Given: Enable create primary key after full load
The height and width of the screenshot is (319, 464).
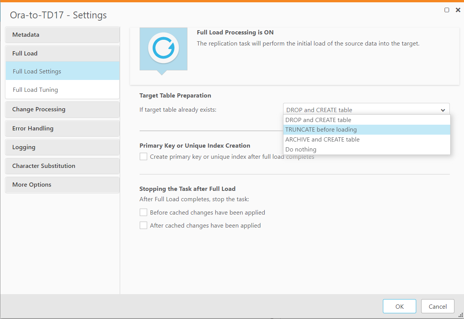Looking at the screenshot, I should [143, 156].
